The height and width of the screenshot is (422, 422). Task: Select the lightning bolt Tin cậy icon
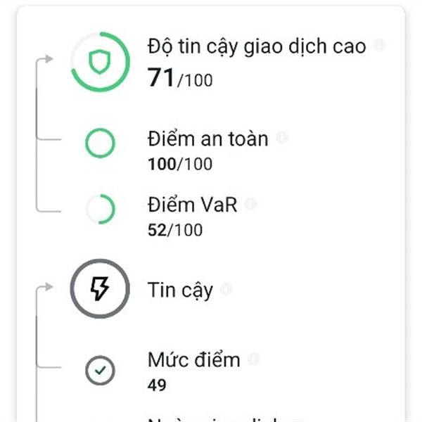point(100,289)
